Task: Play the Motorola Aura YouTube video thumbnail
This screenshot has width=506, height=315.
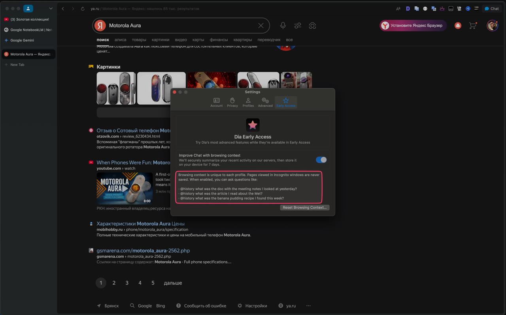Action: [125, 188]
